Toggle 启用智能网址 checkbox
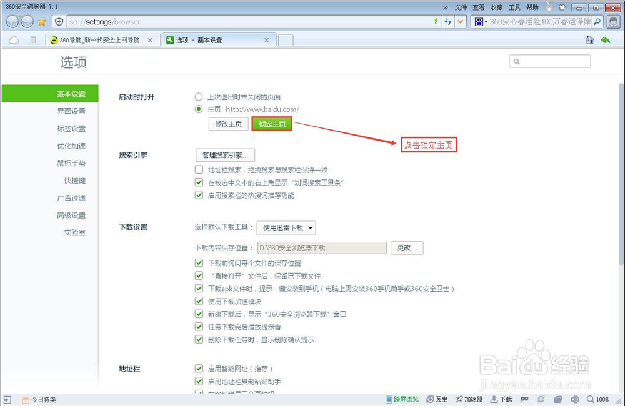Viewport: 625px width, 406px height. click(199, 369)
